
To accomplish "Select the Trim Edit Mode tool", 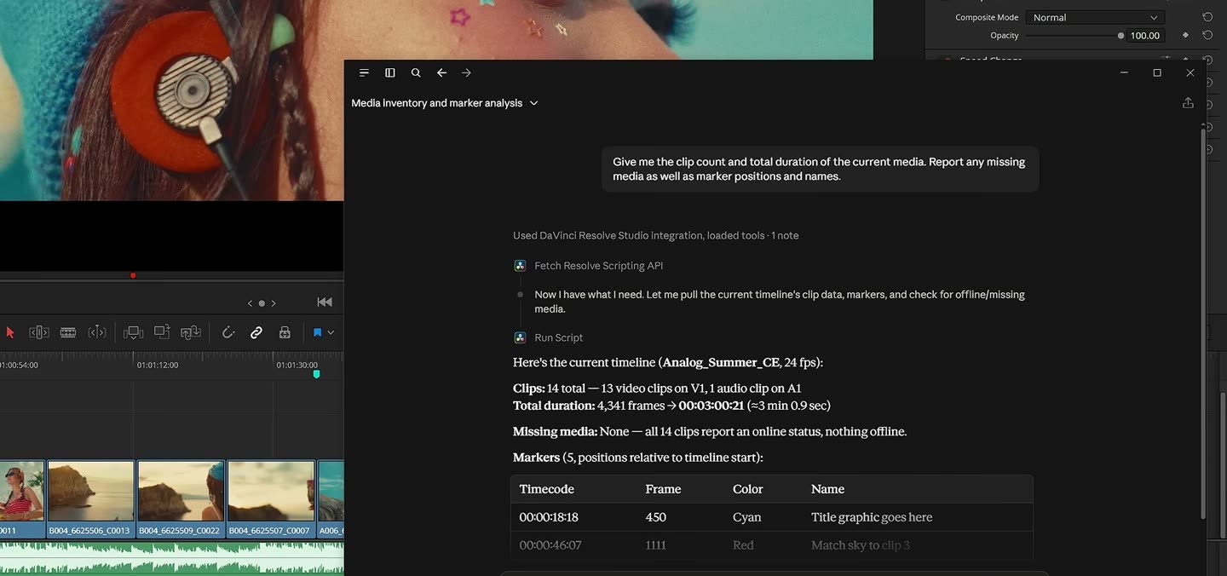I will click(39, 332).
